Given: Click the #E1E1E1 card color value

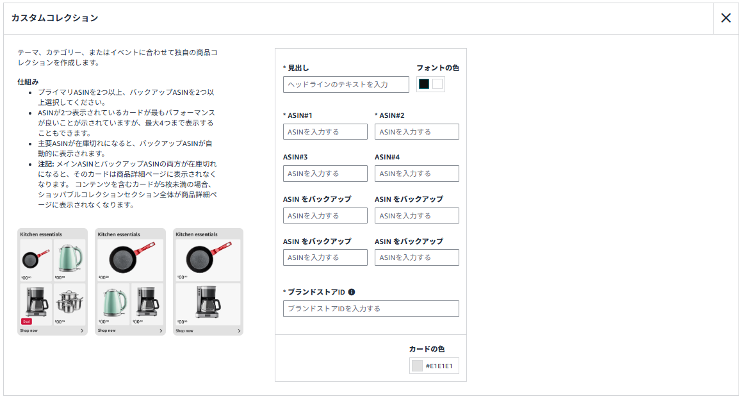Looking at the screenshot, I should [439, 366].
